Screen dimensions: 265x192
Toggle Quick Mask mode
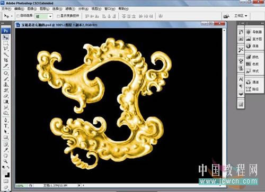point(6,181)
